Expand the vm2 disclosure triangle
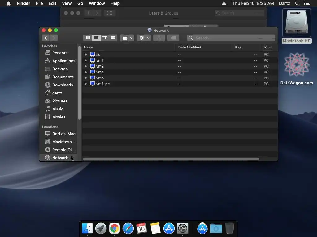Image resolution: width=317 pixels, height=237 pixels. [86, 66]
